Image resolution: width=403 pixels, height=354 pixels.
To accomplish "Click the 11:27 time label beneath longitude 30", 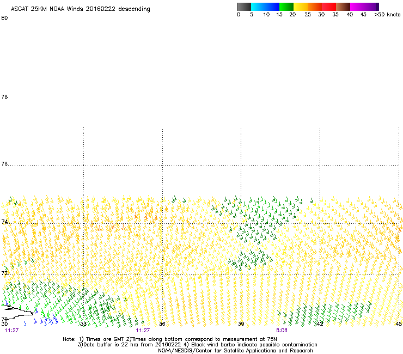I will 11,331.
